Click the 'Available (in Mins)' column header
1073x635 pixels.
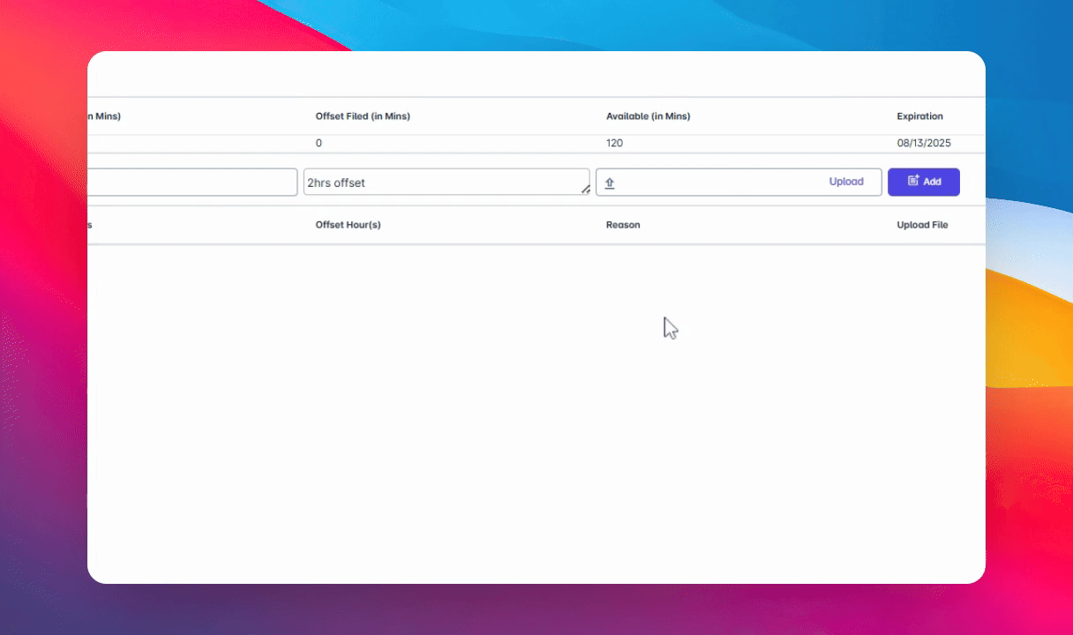648,116
